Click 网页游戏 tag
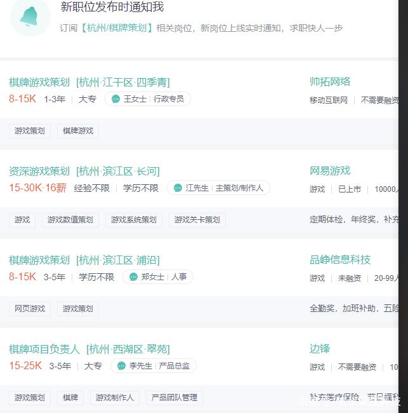Screen dimensions: 408x413 30,309
